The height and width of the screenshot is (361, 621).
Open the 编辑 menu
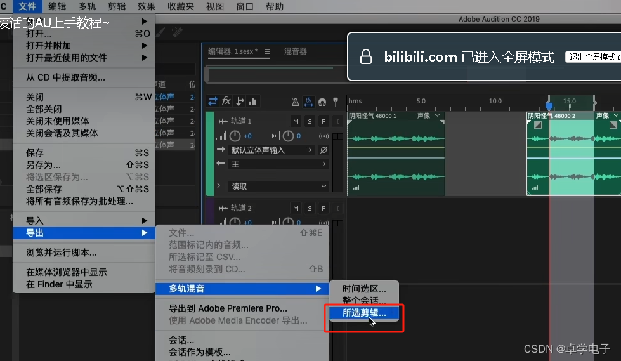pos(57,6)
